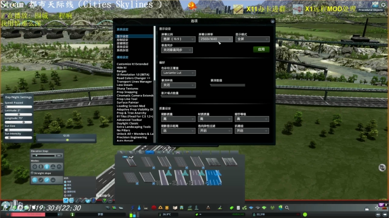Screen dimensions: 389x218
Task: Toggle the fourth snapping option radio button
Action: point(65,192)
